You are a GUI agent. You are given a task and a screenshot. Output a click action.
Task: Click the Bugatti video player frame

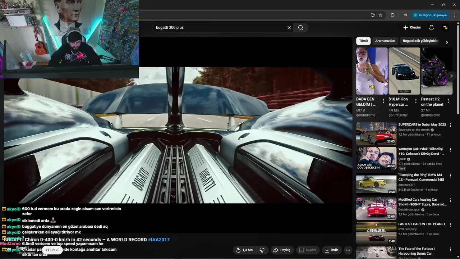click(178, 135)
